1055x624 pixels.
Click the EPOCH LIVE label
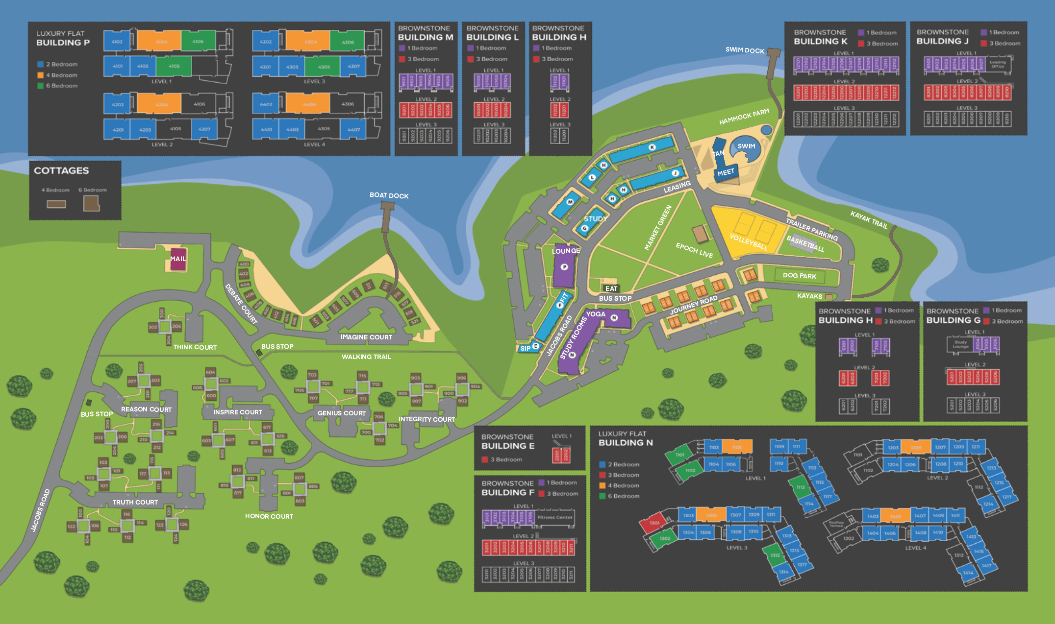(694, 250)
